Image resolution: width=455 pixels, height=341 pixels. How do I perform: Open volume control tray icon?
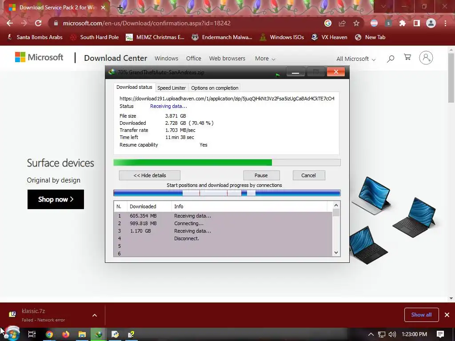click(392, 334)
